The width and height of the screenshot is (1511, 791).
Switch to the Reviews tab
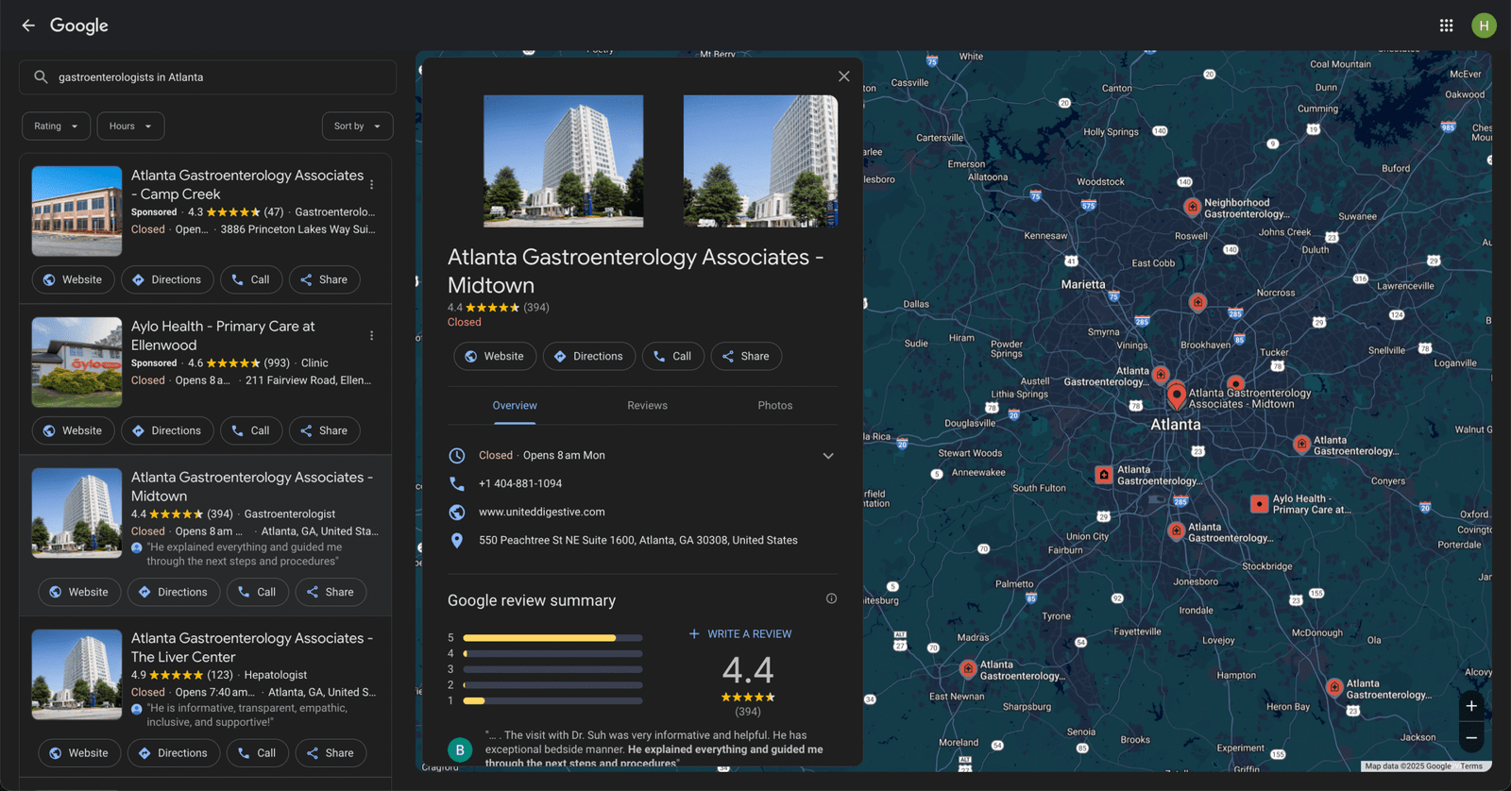click(647, 406)
